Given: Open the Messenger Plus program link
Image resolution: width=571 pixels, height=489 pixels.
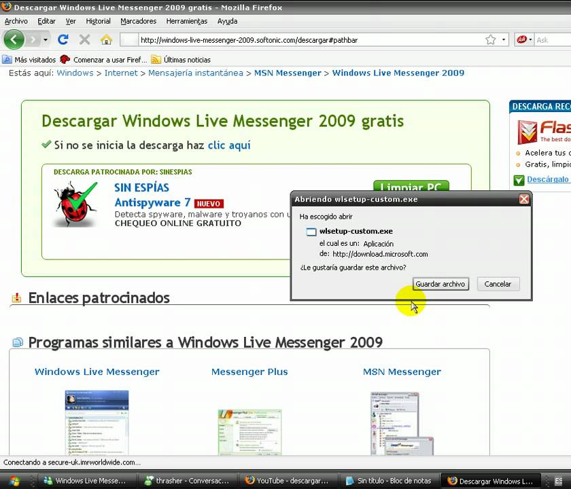Looking at the screenshot, I should point(249,372).
